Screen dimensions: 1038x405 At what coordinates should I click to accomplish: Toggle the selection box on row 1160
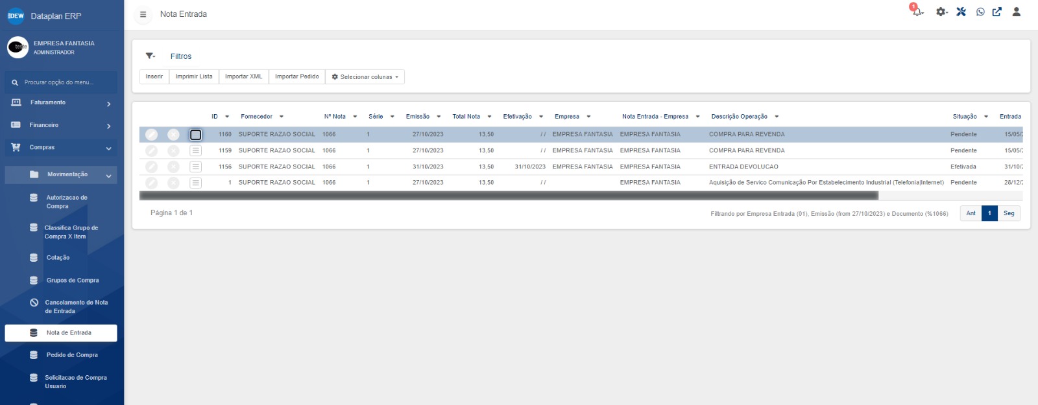tap(195, 135)
